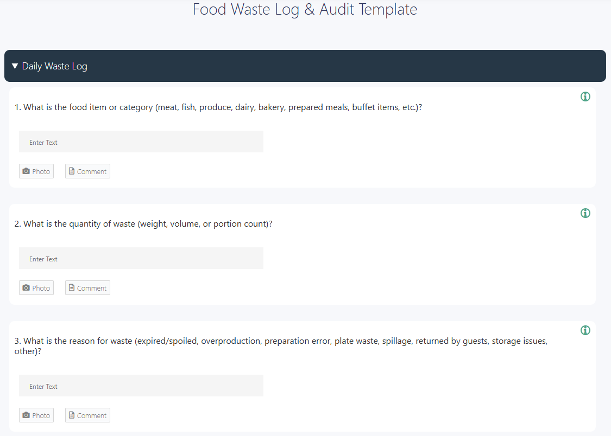Click the camera icon on question 2's Photo button

26,287
